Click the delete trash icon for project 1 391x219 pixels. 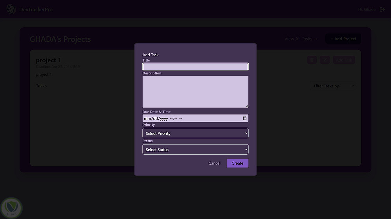tap(312, 60)
